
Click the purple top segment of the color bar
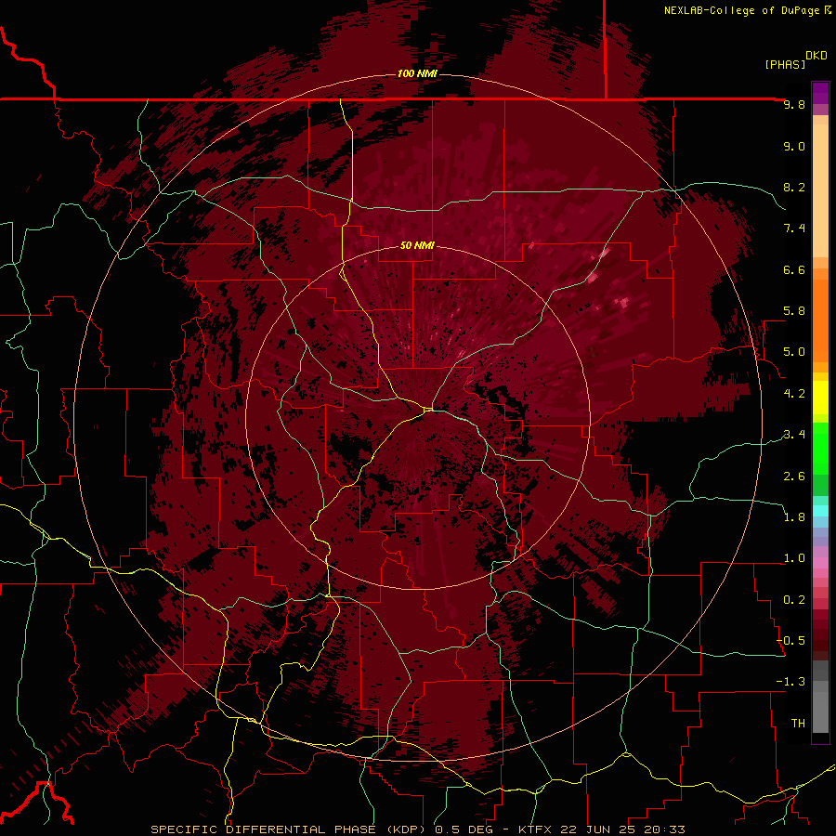click(x=820, y=93)
